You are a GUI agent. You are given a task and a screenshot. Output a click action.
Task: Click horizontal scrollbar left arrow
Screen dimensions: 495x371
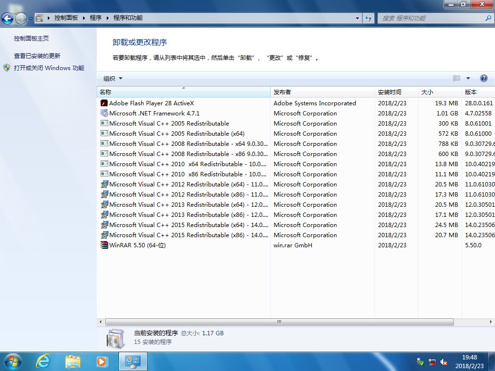[101, 322]
